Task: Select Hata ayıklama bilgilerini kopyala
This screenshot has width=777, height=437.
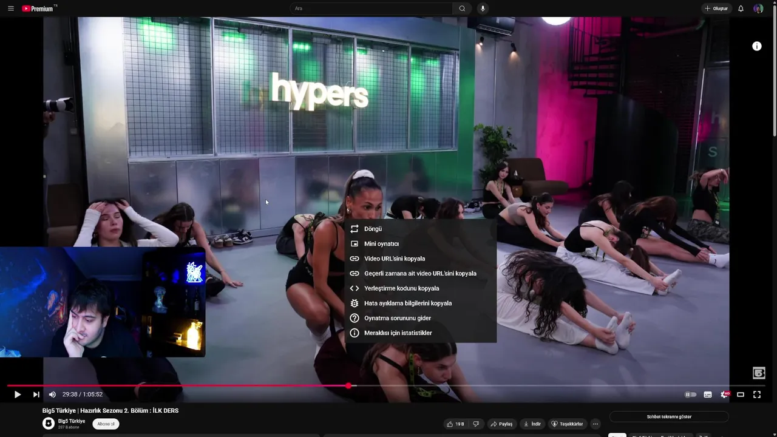Action: (420, 303)
